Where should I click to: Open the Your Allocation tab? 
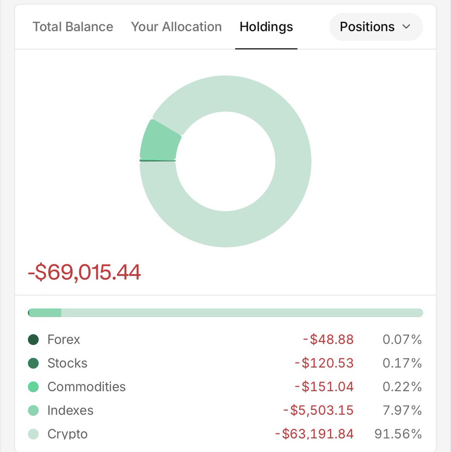(176, 27)
